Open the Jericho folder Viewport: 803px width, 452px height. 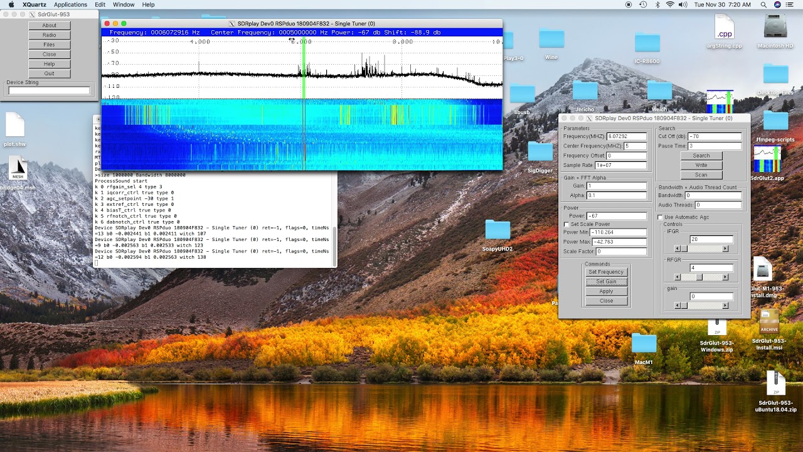(x=585, y=90)
